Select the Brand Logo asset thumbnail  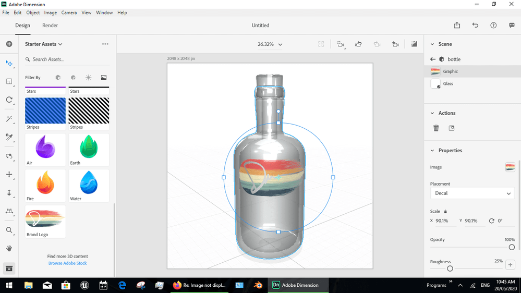[45, 219]
